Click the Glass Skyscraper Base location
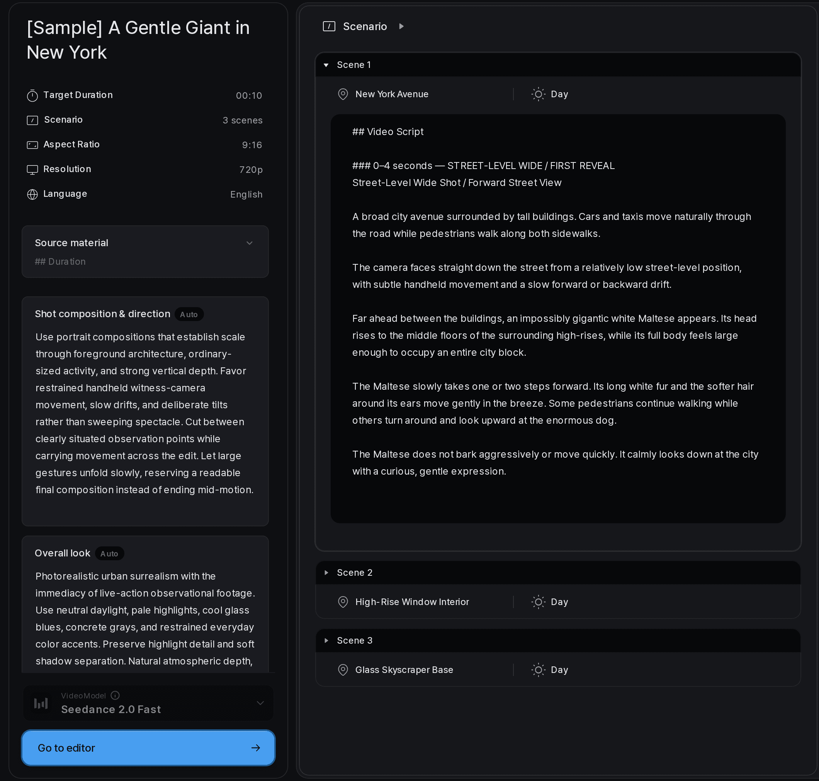Viewport: 819px width, 781px height. click(x=404, y=670)
